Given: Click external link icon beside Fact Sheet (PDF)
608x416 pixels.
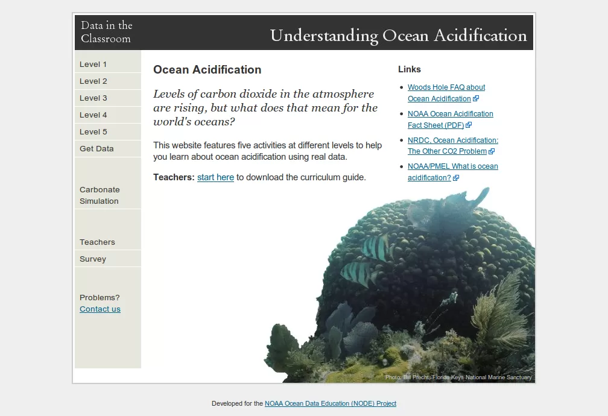Looking at the screenshot, I should coord(469,125).
